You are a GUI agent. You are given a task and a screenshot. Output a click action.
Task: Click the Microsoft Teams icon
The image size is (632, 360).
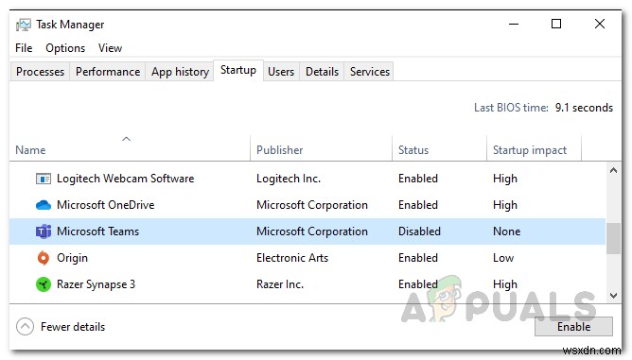44,231
